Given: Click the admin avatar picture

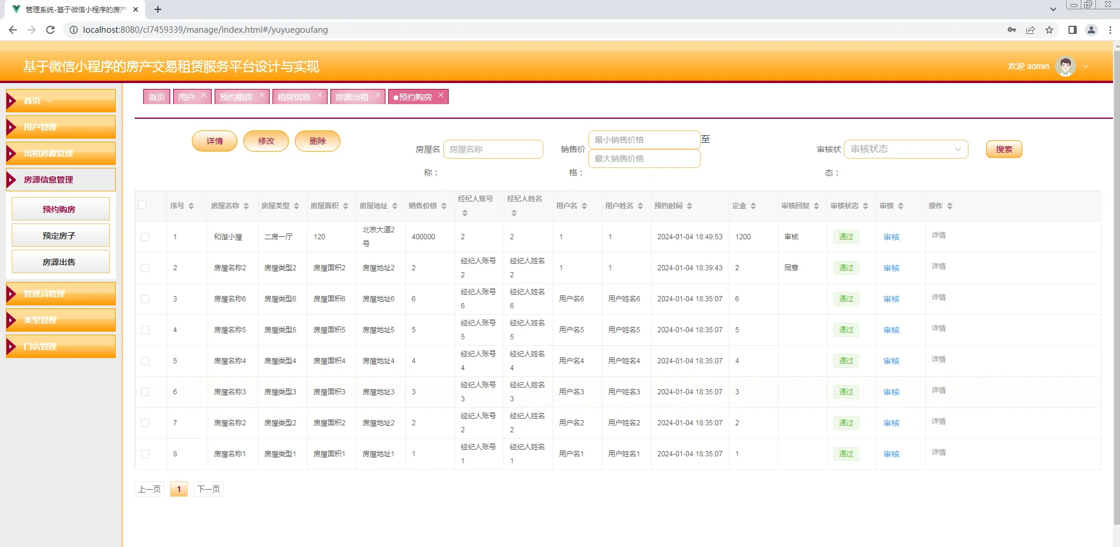Looking at the screenshot, I should coord(1066,66).
